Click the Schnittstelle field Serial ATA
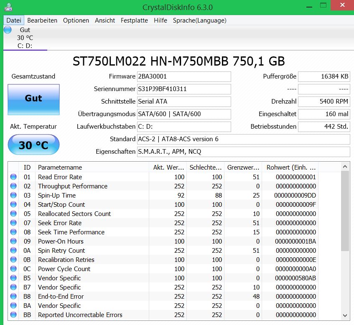Image resolution: width=354 pixels, height=325 pixels. (x=184, y=102)
